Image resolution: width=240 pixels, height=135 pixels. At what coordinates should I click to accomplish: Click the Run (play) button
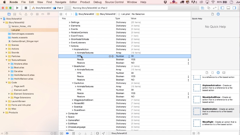[17, 8]
